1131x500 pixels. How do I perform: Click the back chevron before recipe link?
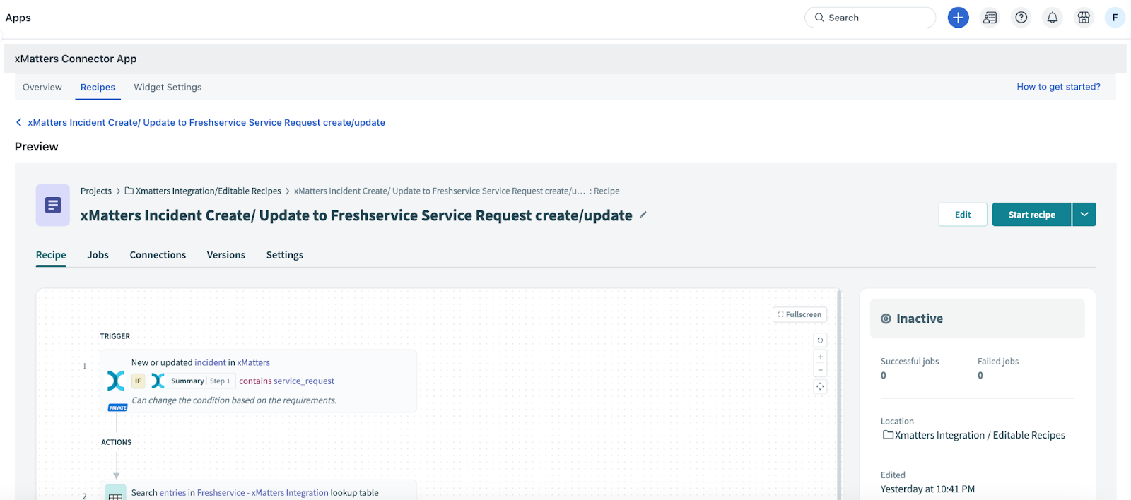click(x=19, y=122)
